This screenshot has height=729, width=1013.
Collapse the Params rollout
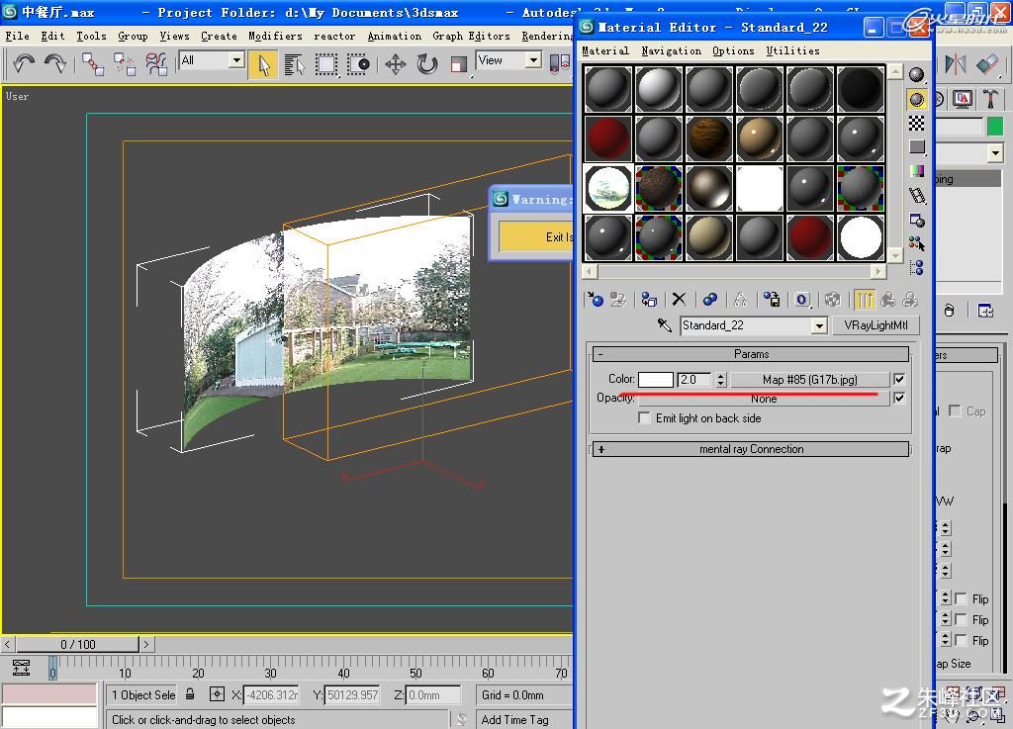[752, 354]
